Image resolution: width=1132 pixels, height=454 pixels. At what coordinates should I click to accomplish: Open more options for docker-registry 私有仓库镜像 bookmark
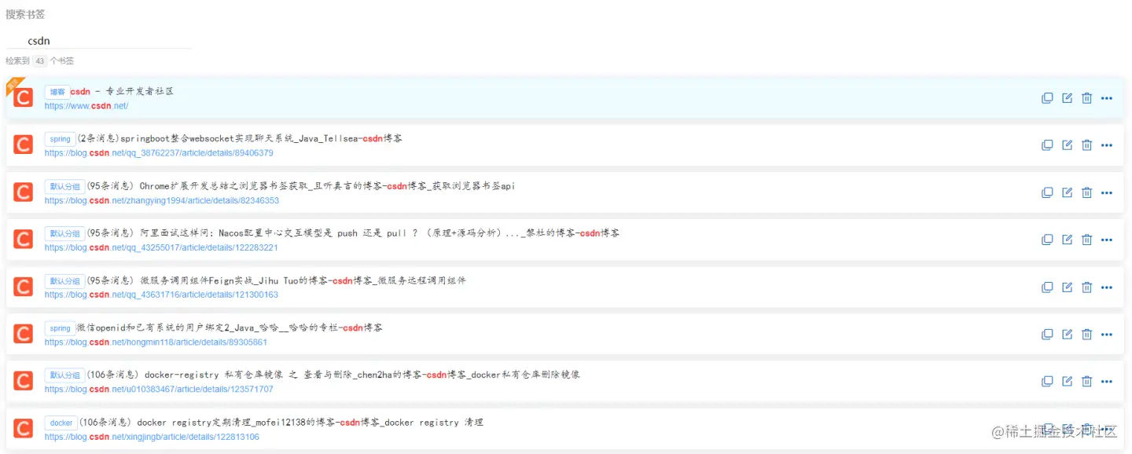click(1107, 382)
